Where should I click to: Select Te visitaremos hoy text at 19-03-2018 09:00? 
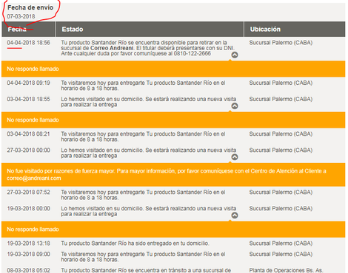143,257
